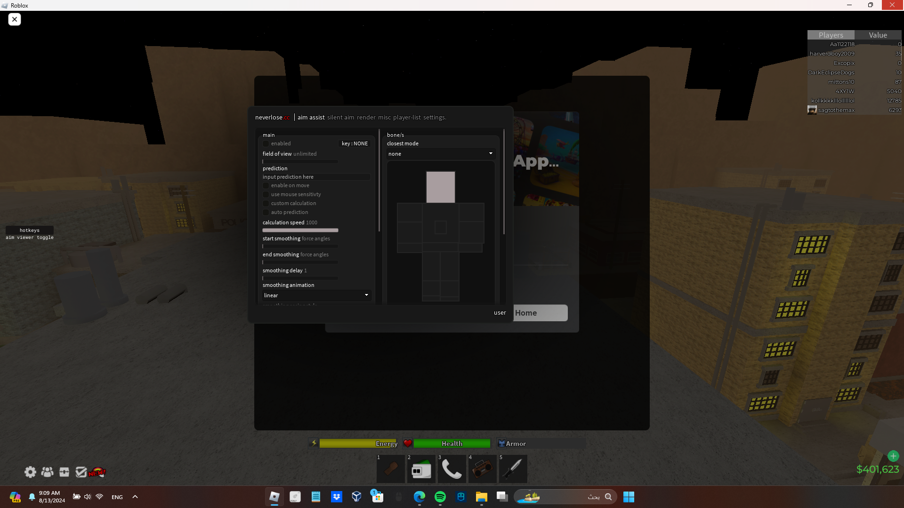Open the players group icon
Image resolution: width=904 pixels, height=508 pixels.
coord(47,472)
